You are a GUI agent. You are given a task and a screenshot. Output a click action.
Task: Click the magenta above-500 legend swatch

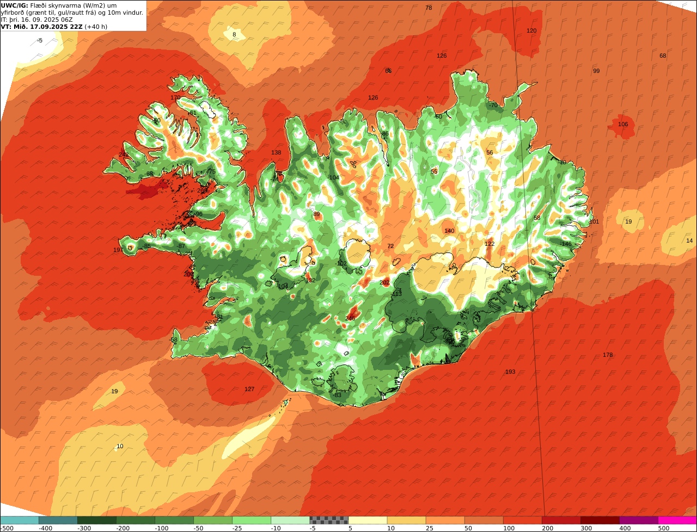[677, 520]
